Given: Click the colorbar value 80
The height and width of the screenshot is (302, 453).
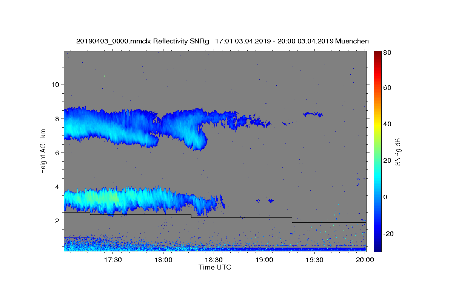Looking at the screenshot, I should (x=388, y=53).
